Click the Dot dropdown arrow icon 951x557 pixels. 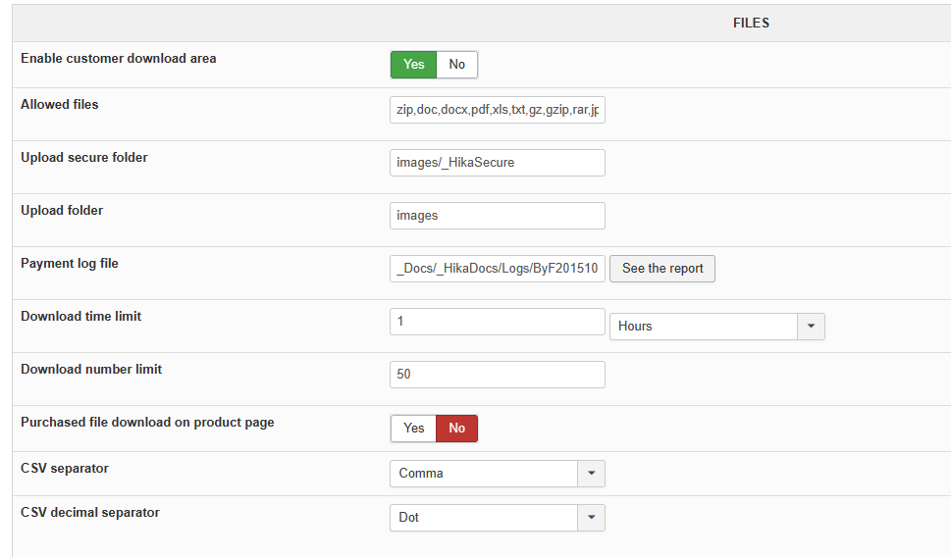point(592,518)
